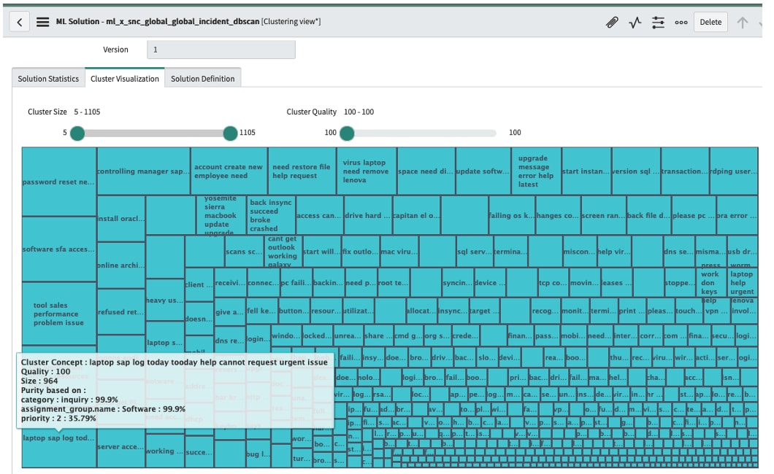
Task: Click the back chevron in the top left
Action: 18,21
